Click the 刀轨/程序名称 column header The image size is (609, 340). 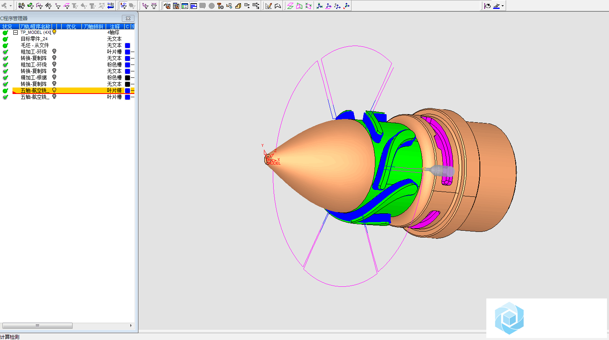coord(36,27)
